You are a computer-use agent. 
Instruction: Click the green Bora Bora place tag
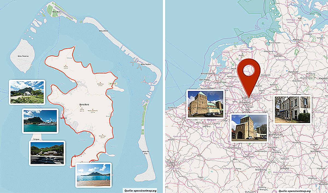[x=113, y=84]
